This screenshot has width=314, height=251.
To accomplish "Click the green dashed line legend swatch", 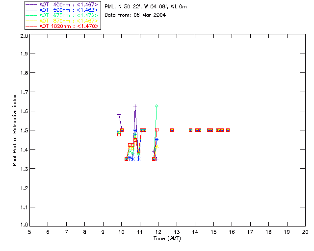I will click(31, 15).
